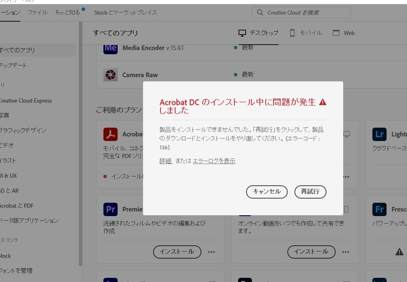
Task: Click the Camera Raw app icon
Action: (111, 75)
